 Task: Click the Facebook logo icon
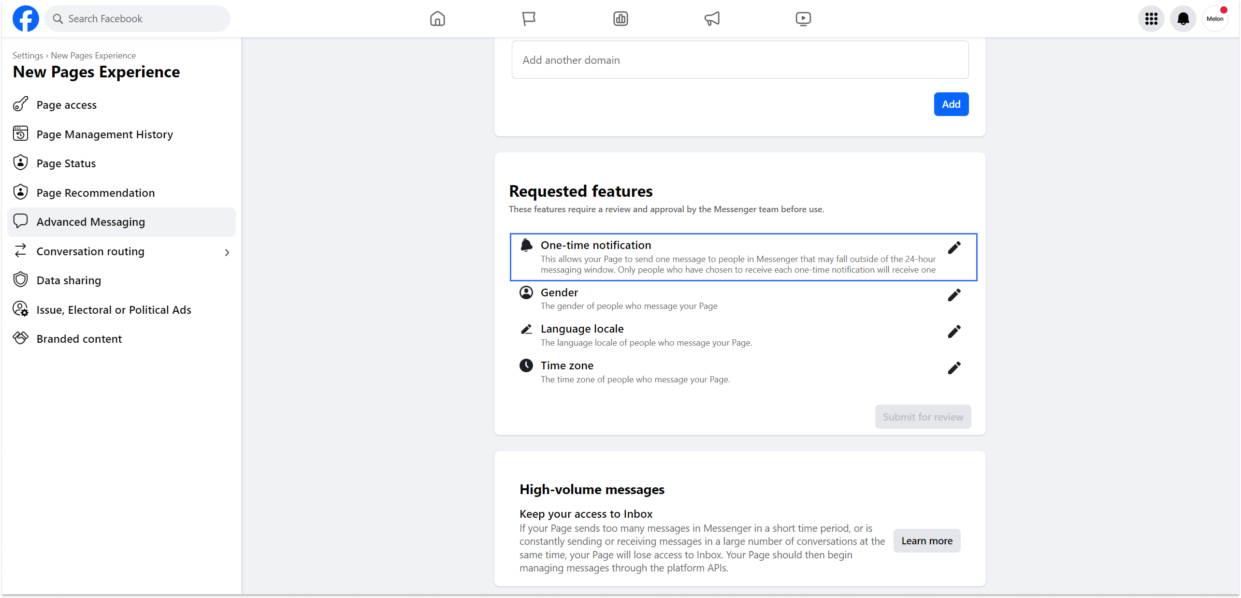pos(26,19)
